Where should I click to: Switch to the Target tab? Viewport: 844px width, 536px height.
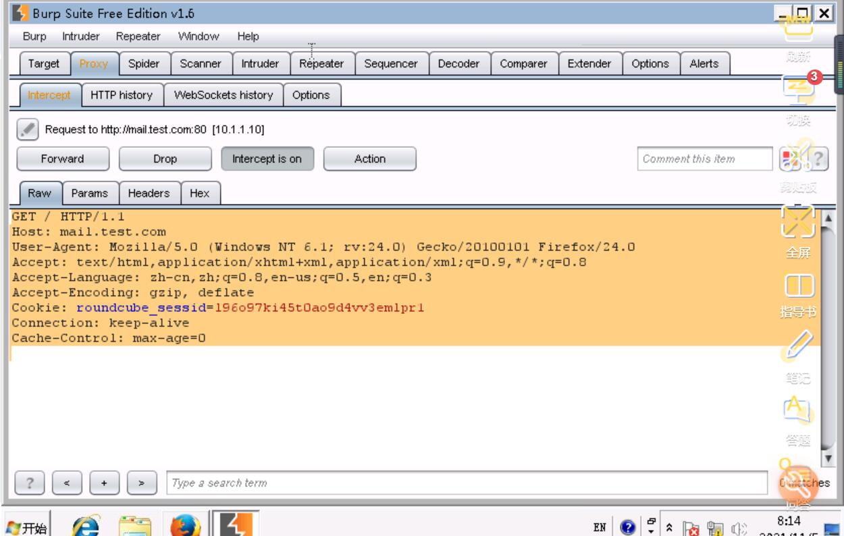pyautogui.click(x=44, y=64)
